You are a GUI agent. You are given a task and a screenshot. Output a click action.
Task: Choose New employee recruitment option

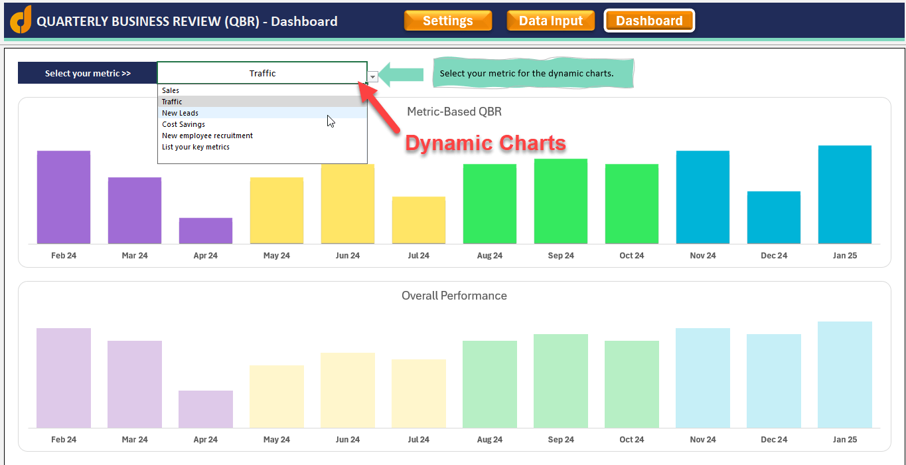tap(207, 136)
